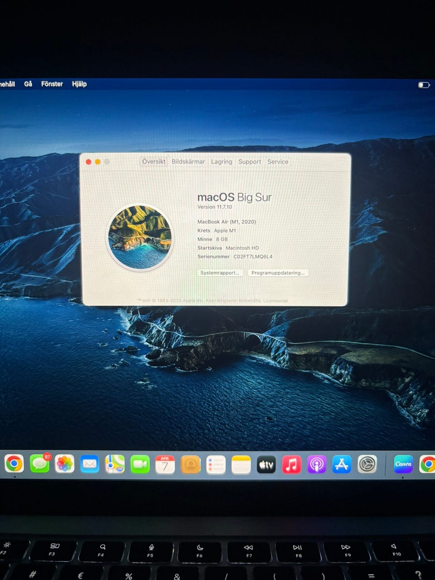The width and height of the screenshot is (435, 580).
Task: Select the Lagring tab
Action: (x=222, y=162)
